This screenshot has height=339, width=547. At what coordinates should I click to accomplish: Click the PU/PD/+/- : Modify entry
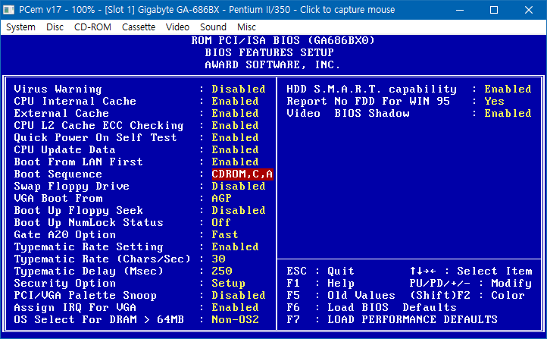coord(470,283)
